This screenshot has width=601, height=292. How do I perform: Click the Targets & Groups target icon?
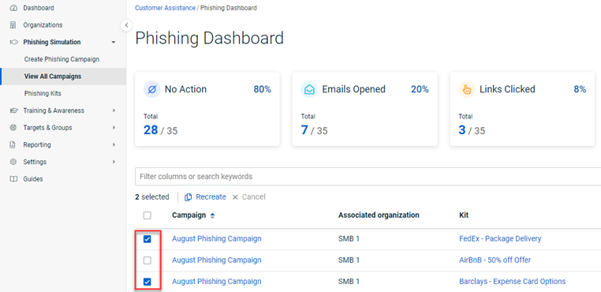[13, 128]
